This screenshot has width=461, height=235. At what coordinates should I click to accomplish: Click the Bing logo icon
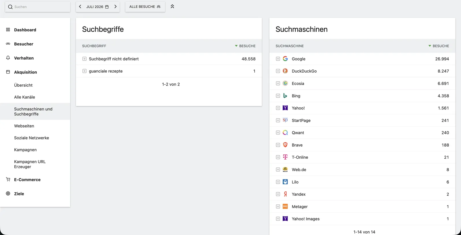[x=285, y=96]
